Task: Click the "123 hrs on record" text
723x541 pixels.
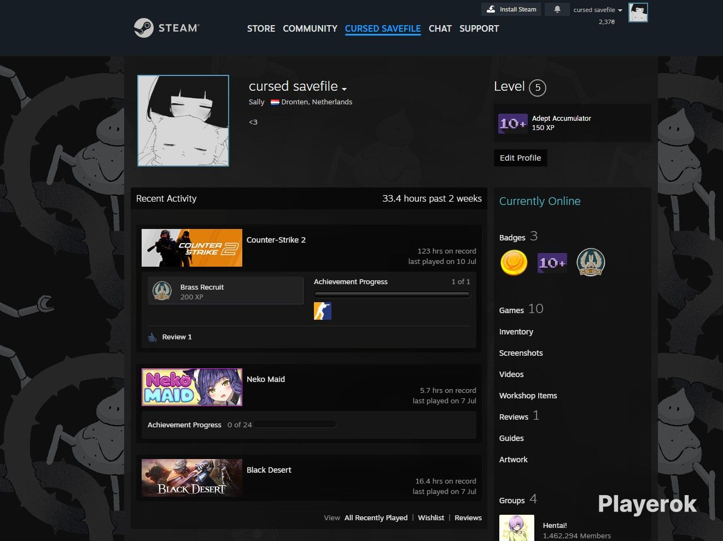Action: click(447, 251)
